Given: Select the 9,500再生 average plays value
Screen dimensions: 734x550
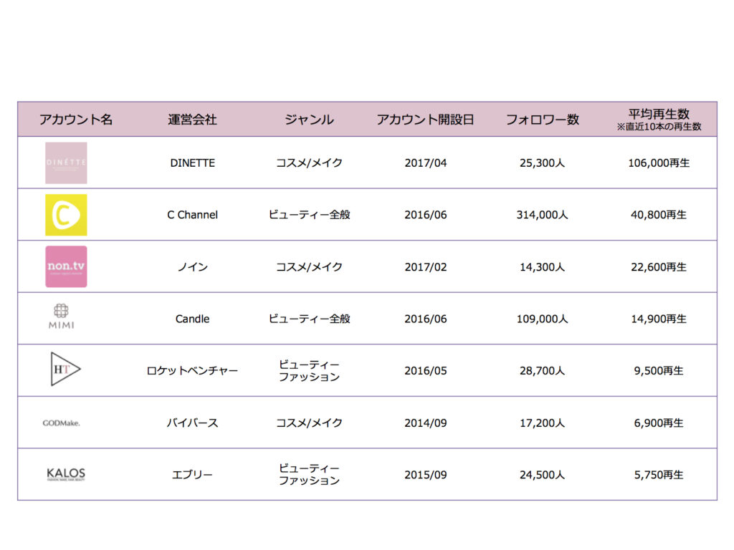Looking at the screenshot, I should tap(659, 371).
